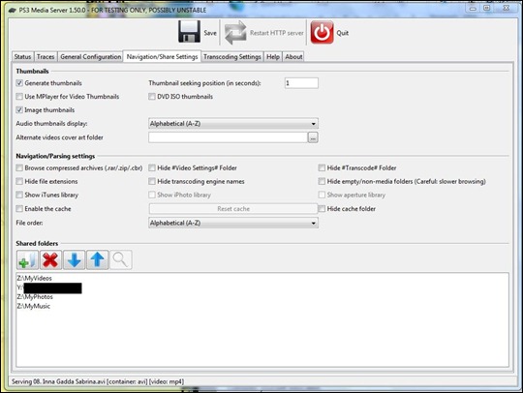Select Z:\MyVideos in shared folders list
The height and width of the screenshot is (393, 523).
pyautogui.click(x=35, y=278)
